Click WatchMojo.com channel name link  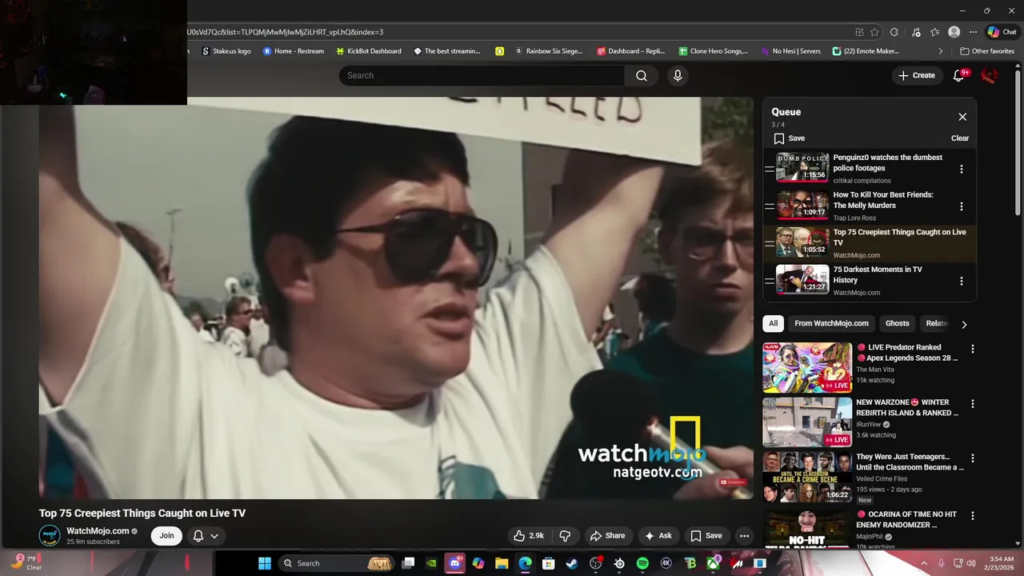pyautogui.click(x=98, y=531)
